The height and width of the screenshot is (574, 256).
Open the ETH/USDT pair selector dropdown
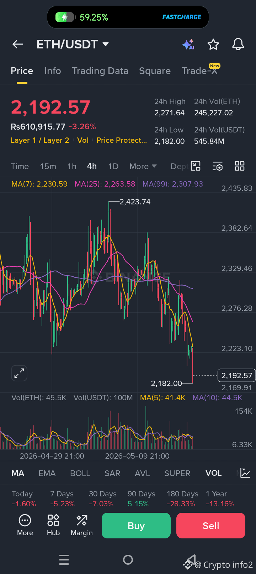(x=73, y=45)
